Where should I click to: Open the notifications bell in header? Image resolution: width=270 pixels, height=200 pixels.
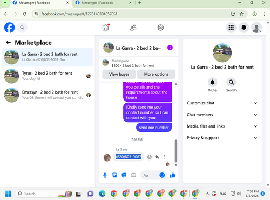point(244,28)
